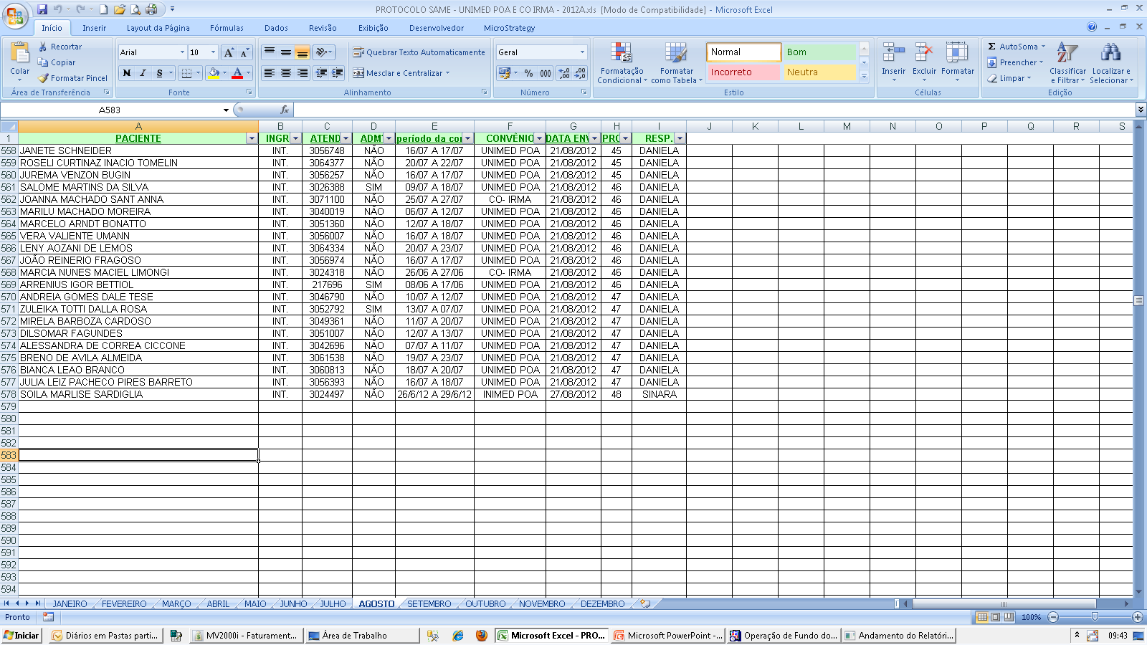Increase cell indent

click(x=338, y=73)
